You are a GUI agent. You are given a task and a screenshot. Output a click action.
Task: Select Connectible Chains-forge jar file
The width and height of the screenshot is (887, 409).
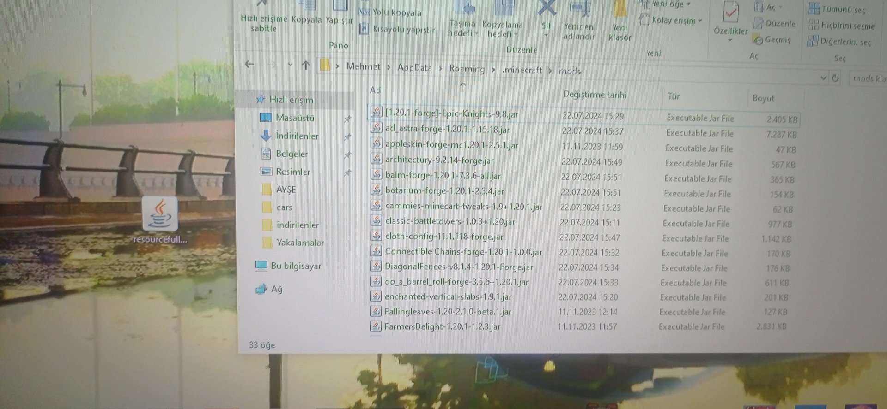463,252
